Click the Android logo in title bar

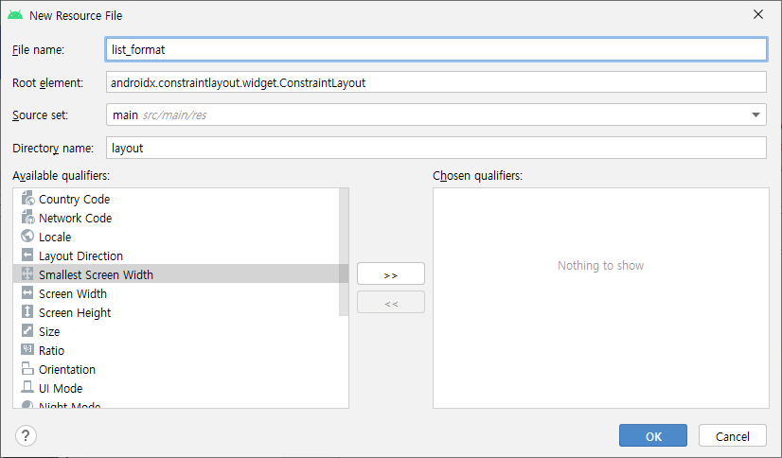pos(15,15)
